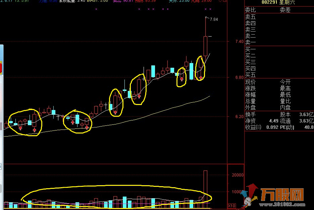Click the stock code 002291 星期六 title
The width and height of the screenshot is (314, 210).
coord(278,2)
